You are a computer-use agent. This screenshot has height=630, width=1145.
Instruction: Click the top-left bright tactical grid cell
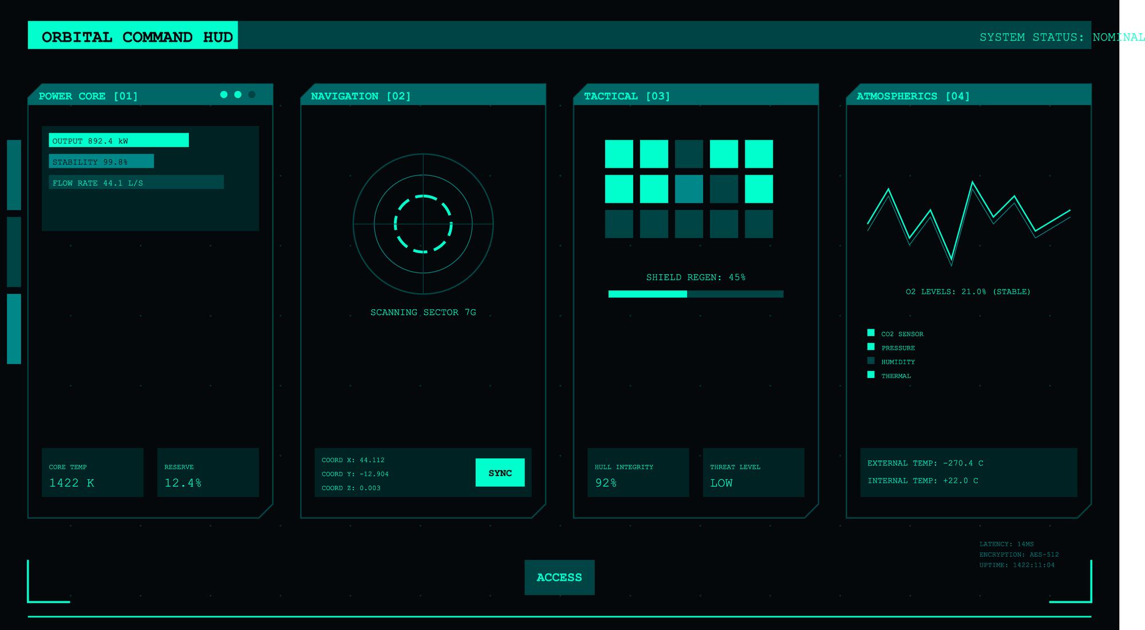[x=619, y=154]
